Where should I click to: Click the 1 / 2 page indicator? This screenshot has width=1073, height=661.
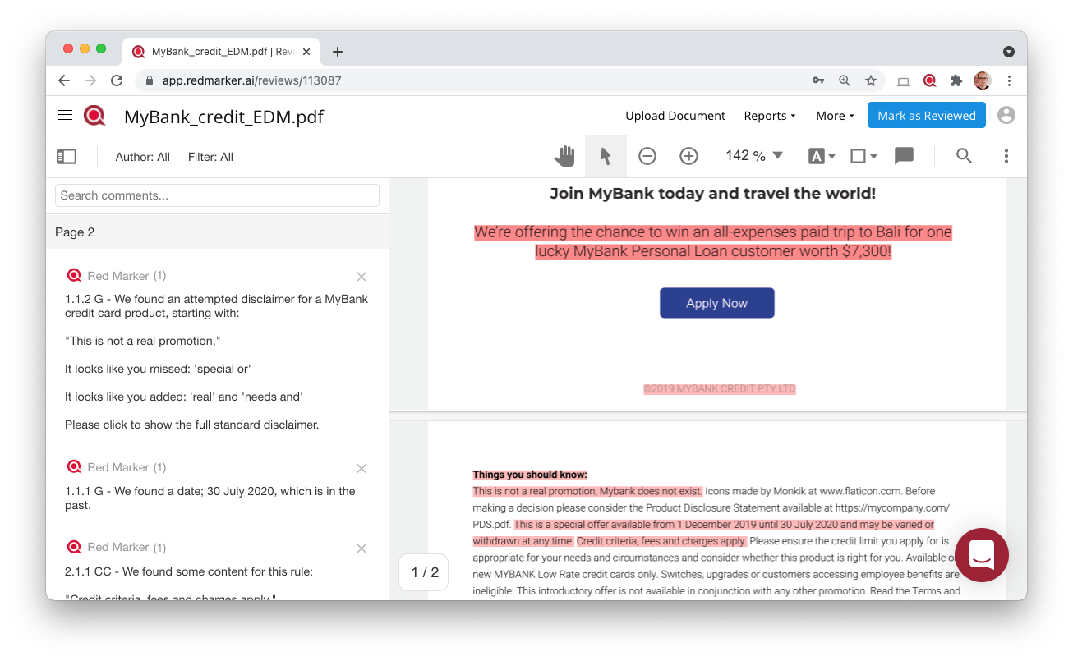(x=425, y=572)
